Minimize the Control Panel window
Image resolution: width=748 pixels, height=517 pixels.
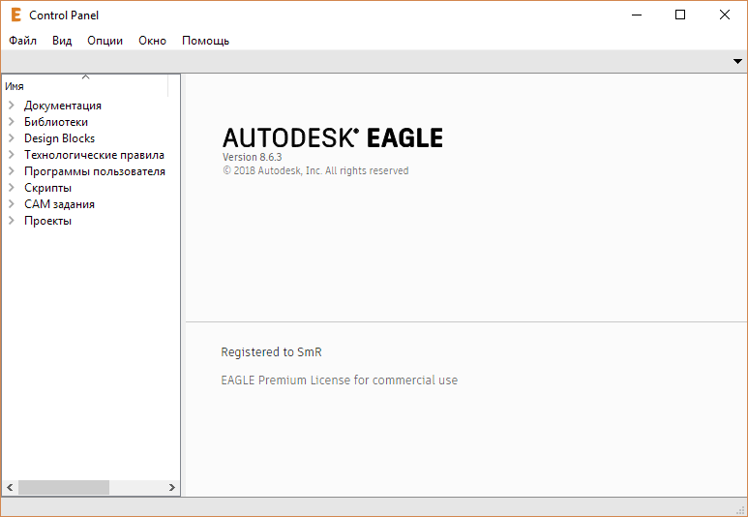(637, 15)
